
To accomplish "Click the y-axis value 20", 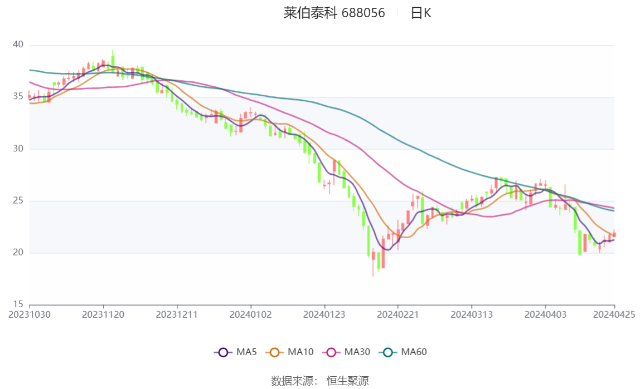I will coord(18,253).
